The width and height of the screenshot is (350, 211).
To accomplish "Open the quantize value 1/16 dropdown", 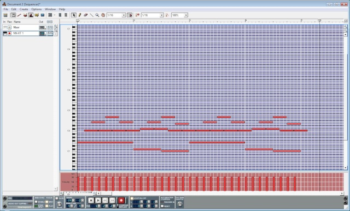I will [153, 15].
